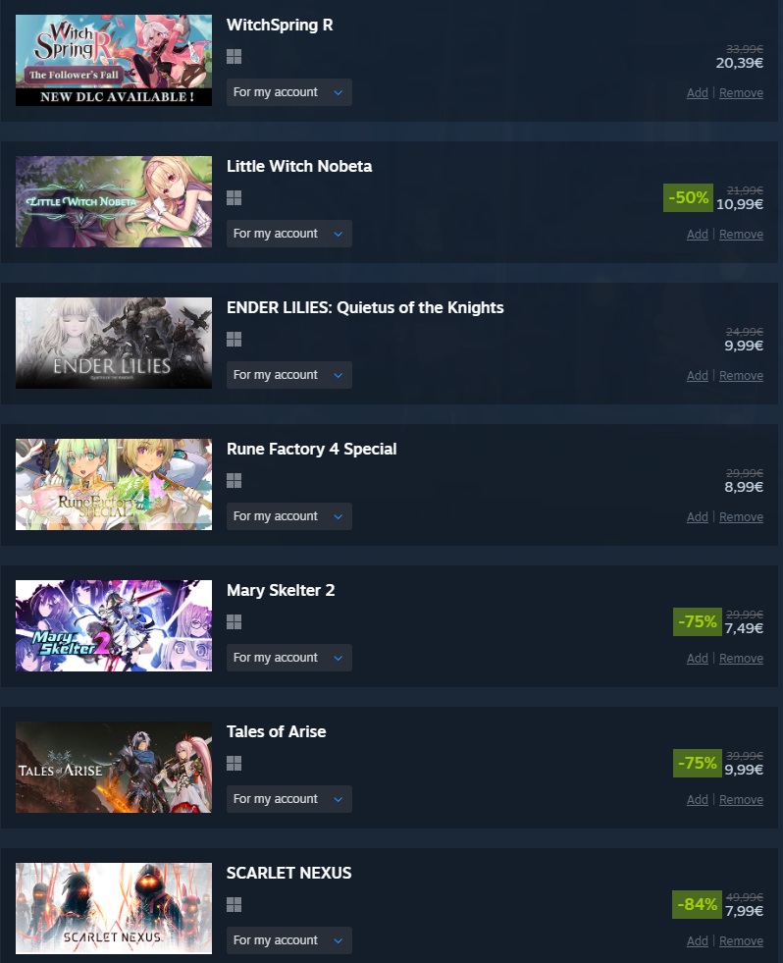
Task: Click Add link for SCARLET NEXUS
Action: tap(697, 940)
